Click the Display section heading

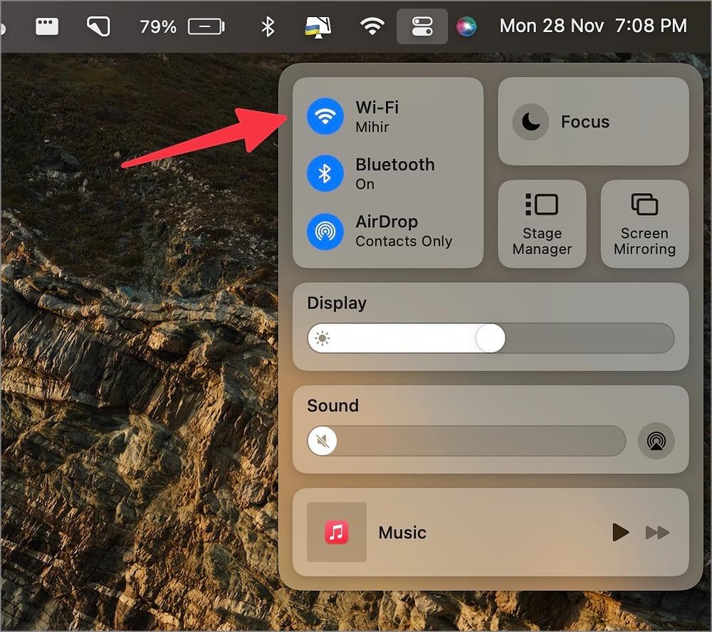[x=337, y=303]
